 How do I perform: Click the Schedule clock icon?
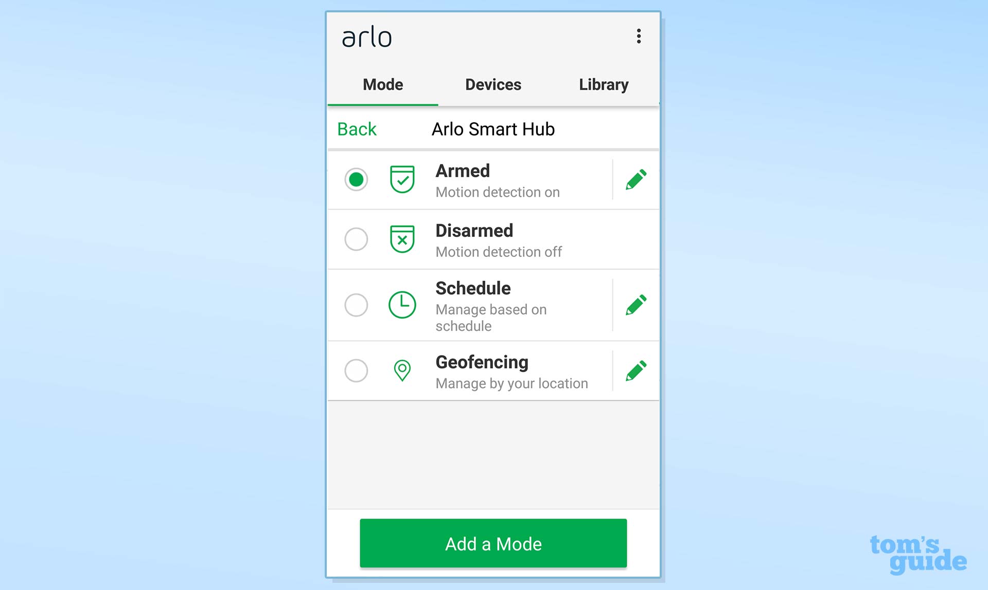coord(399,304)
